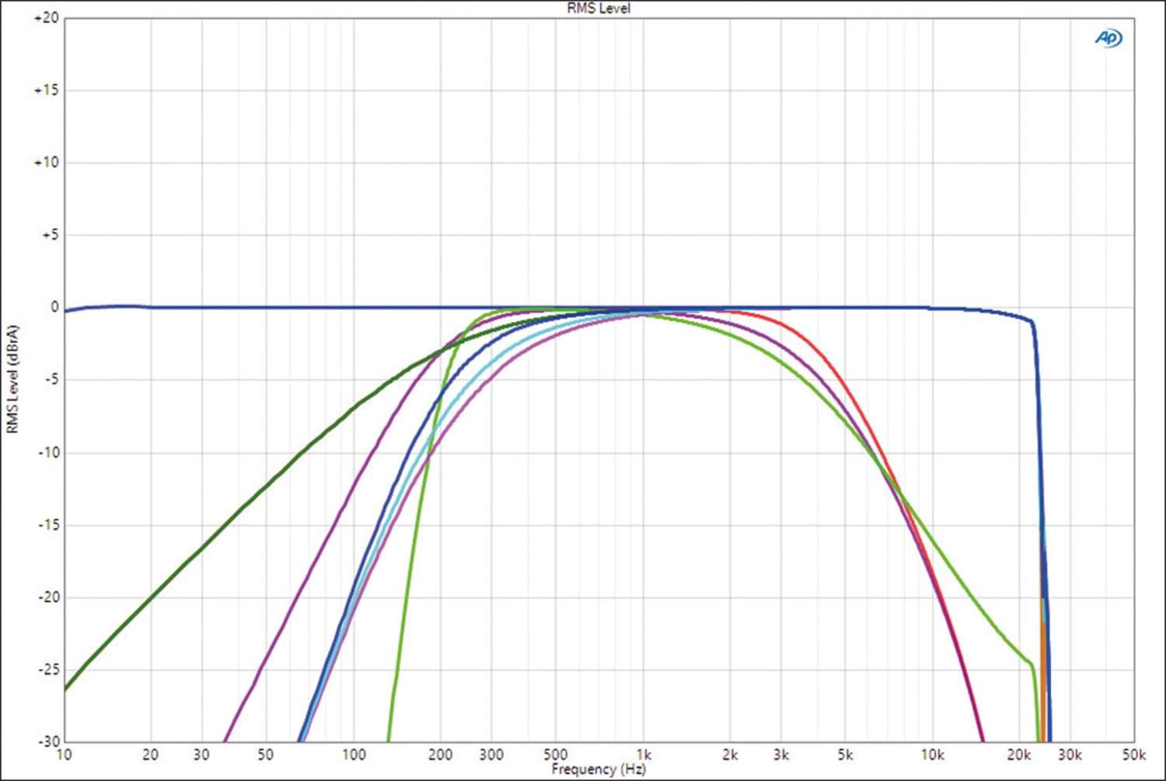
Task: Click the 1k x-axis label
Action: click(x=644, y=755)
